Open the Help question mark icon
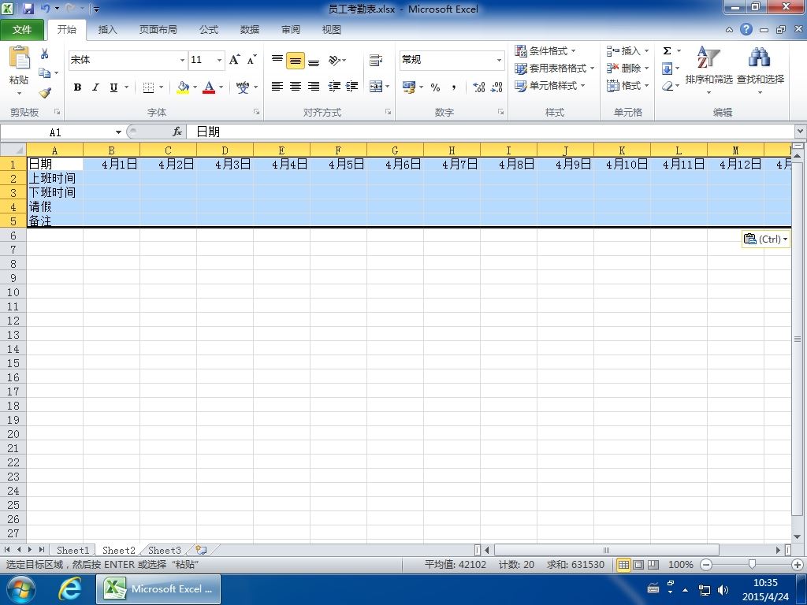 click(x=746, y=29)
